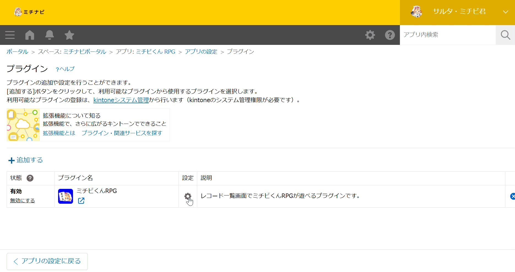
Task: Open the ミチビくんRPG external link icon
Action: point(81,201)
